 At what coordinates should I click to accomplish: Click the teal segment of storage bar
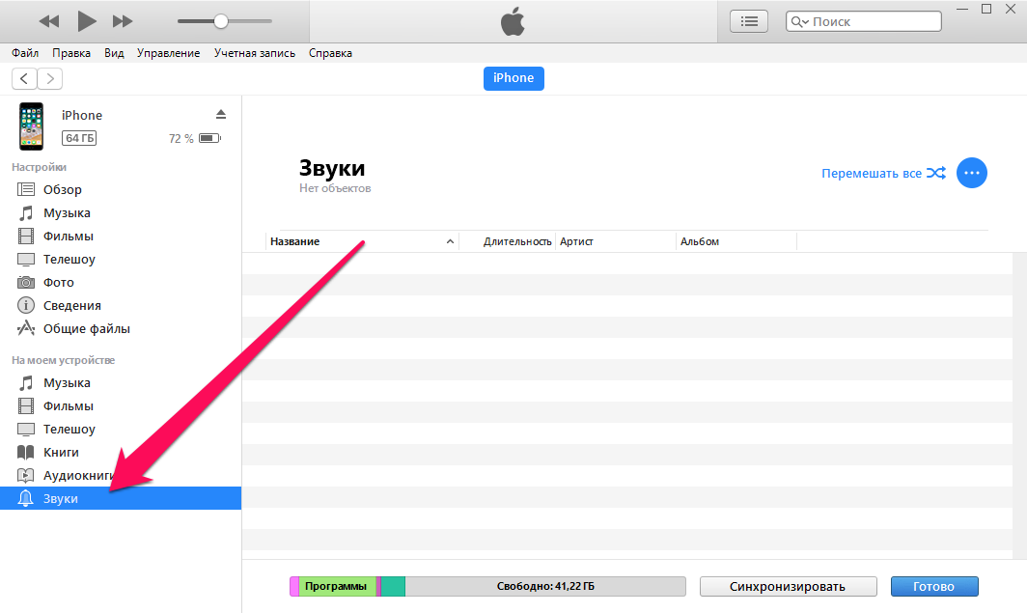(x=393, y=586)
